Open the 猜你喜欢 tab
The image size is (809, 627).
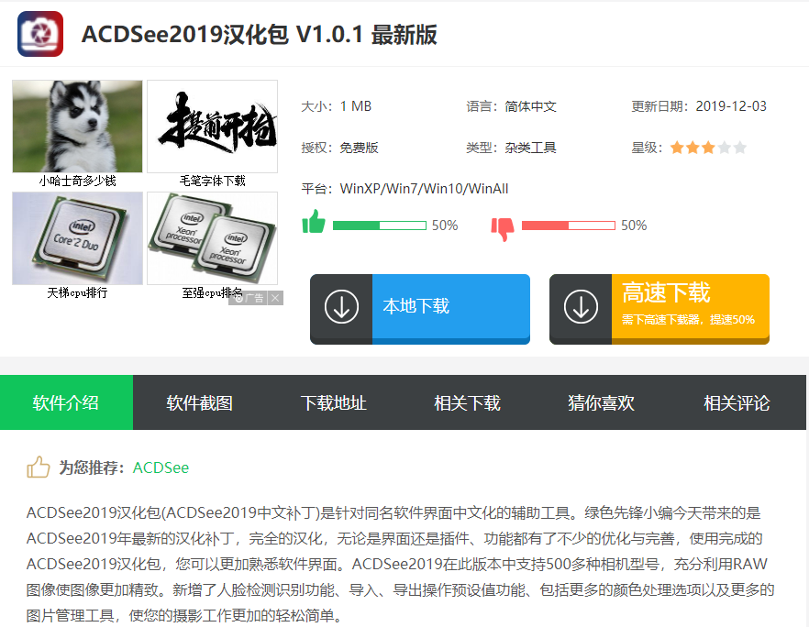pos(601,402)
